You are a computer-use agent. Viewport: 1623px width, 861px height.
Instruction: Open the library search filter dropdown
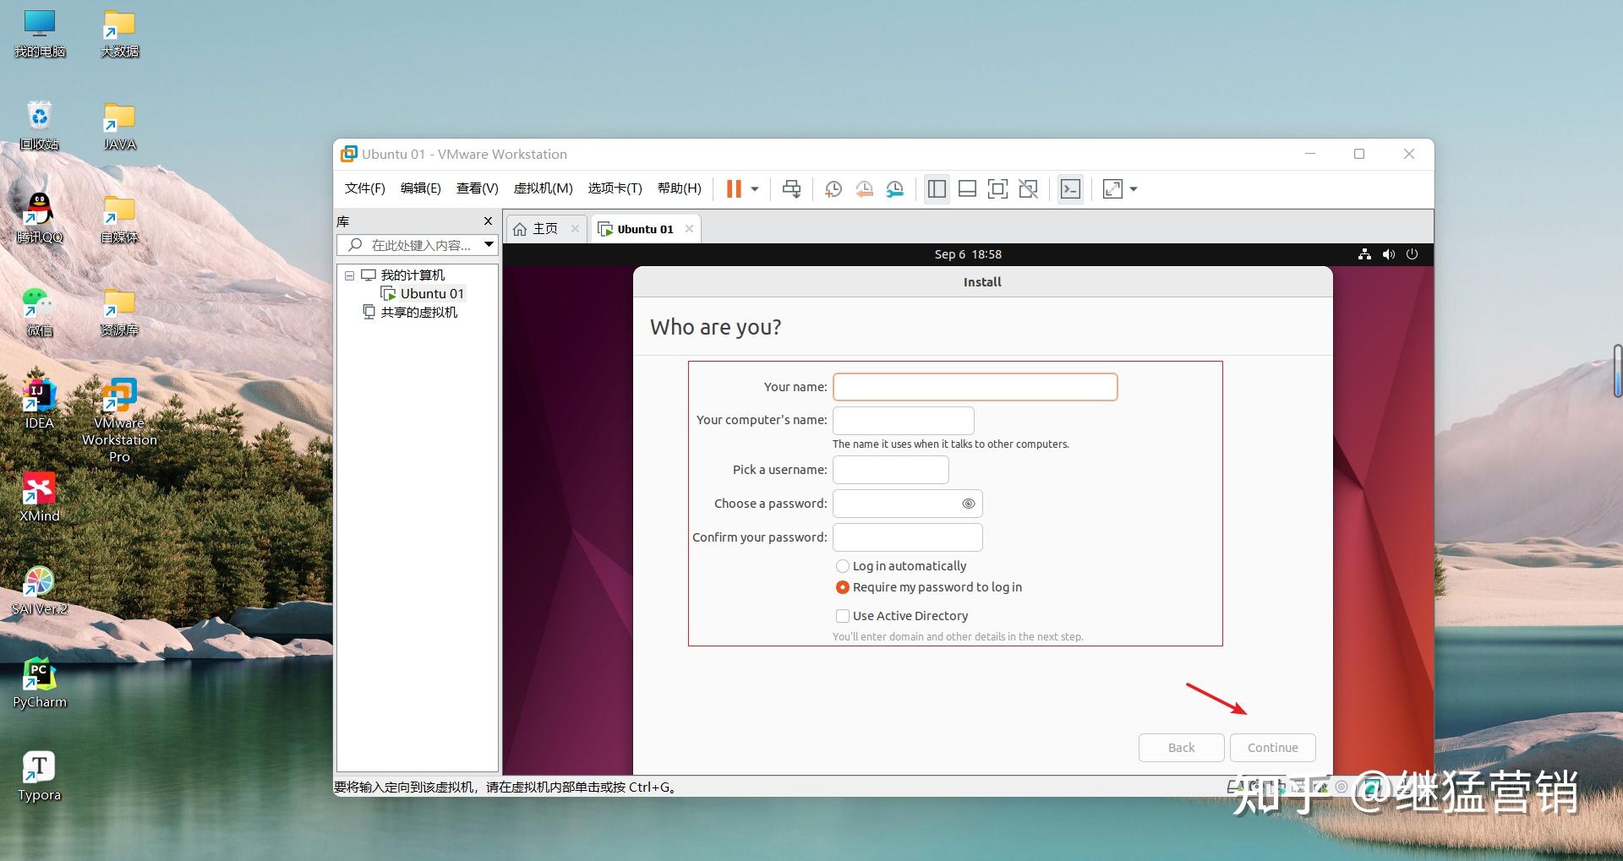489,244
